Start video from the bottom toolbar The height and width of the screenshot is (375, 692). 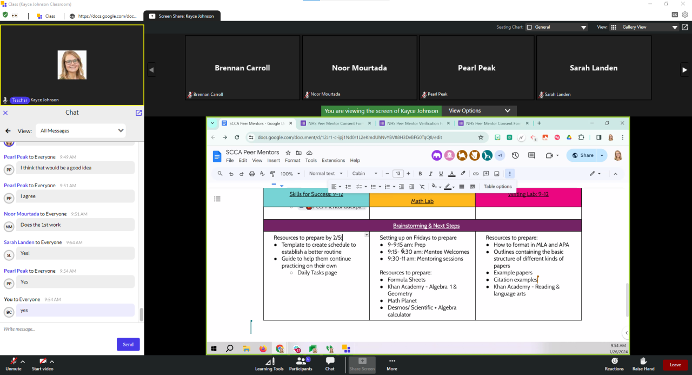coord(42,363)
